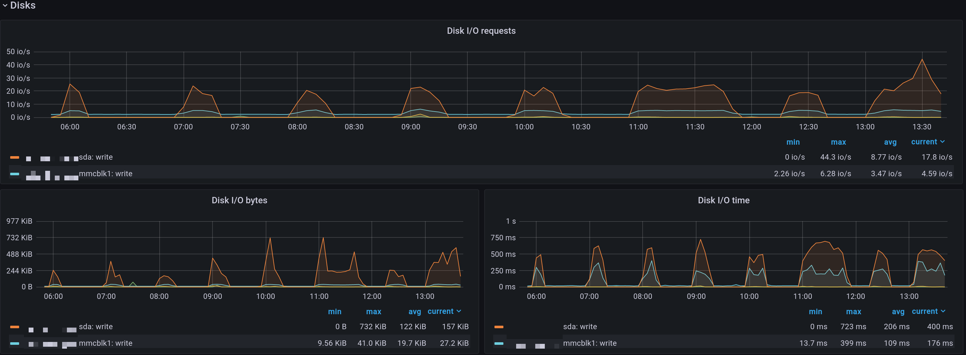Click orange sda write swatch in I/O requests legend
The height and width of the screenshot is (355, 966).
(x=15, y=157)
